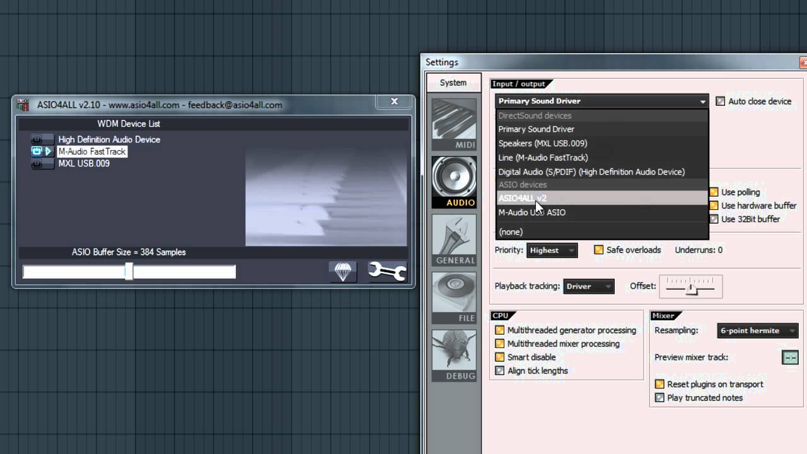The image size is (807, 454).
Task: Collapse the Primary Sound Driver dropdown
Action: point(602,101)
